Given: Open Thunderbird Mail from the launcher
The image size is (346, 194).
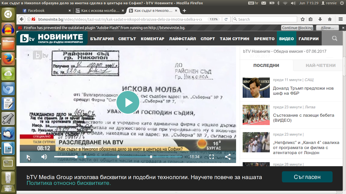Looking at the screenshot, I should 8,133.
